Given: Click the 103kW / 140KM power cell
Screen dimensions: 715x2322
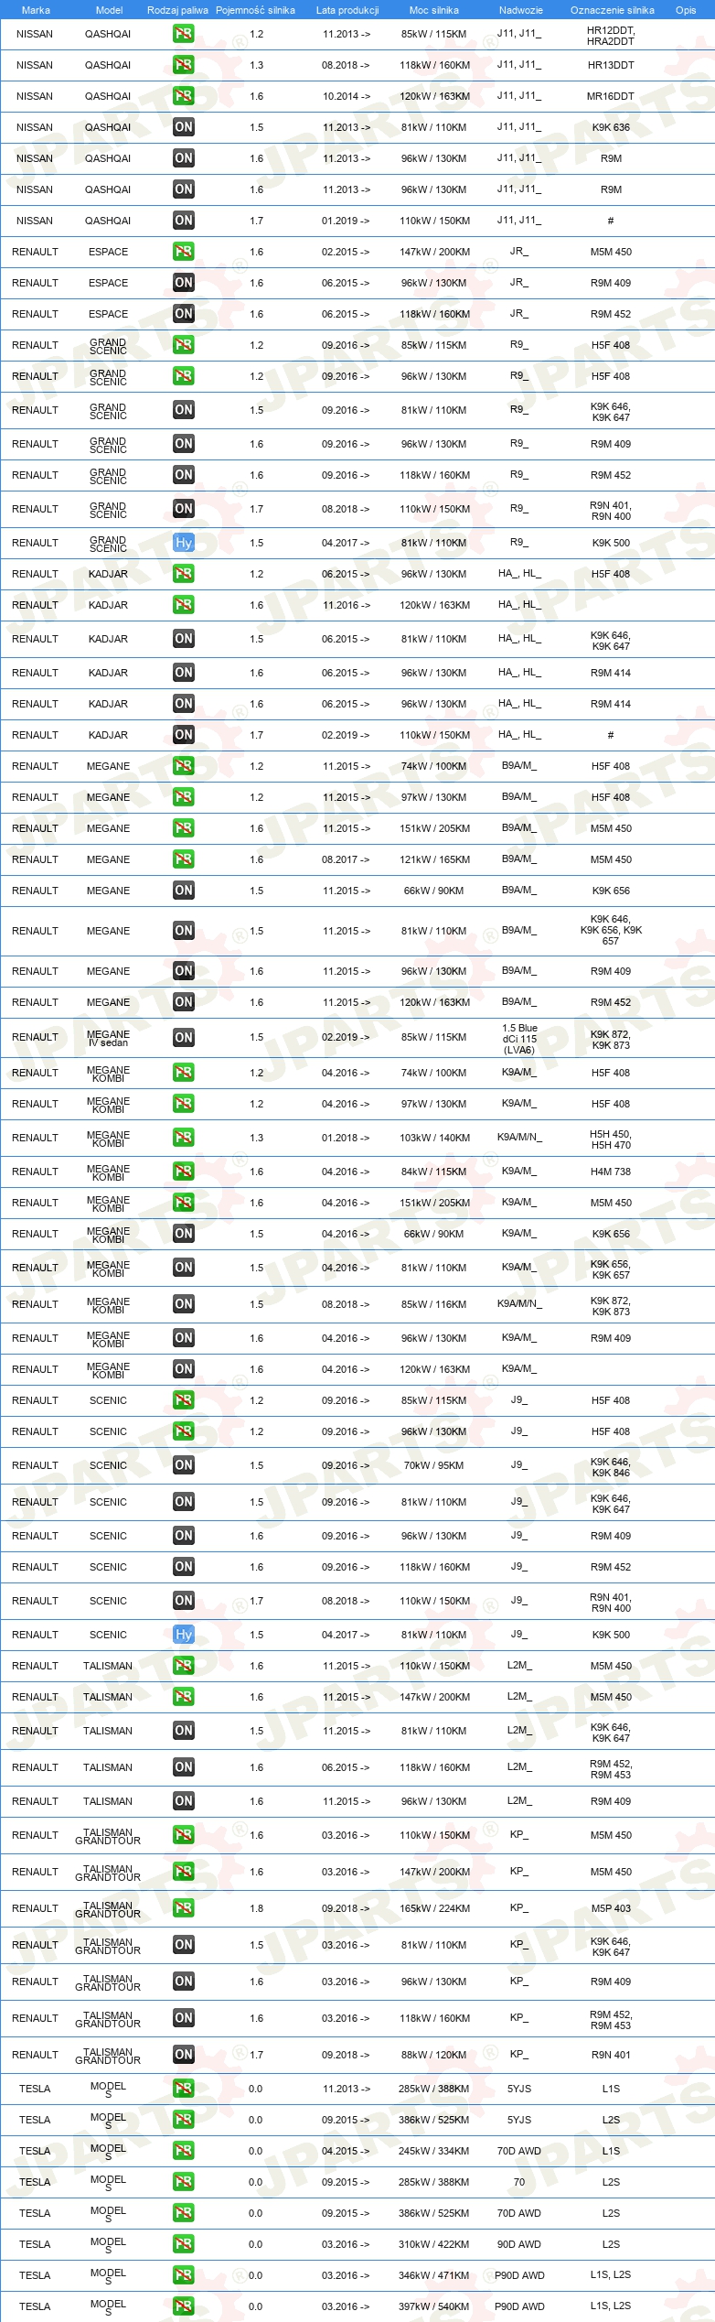Looking at the screenshot, I should 434,1138.
